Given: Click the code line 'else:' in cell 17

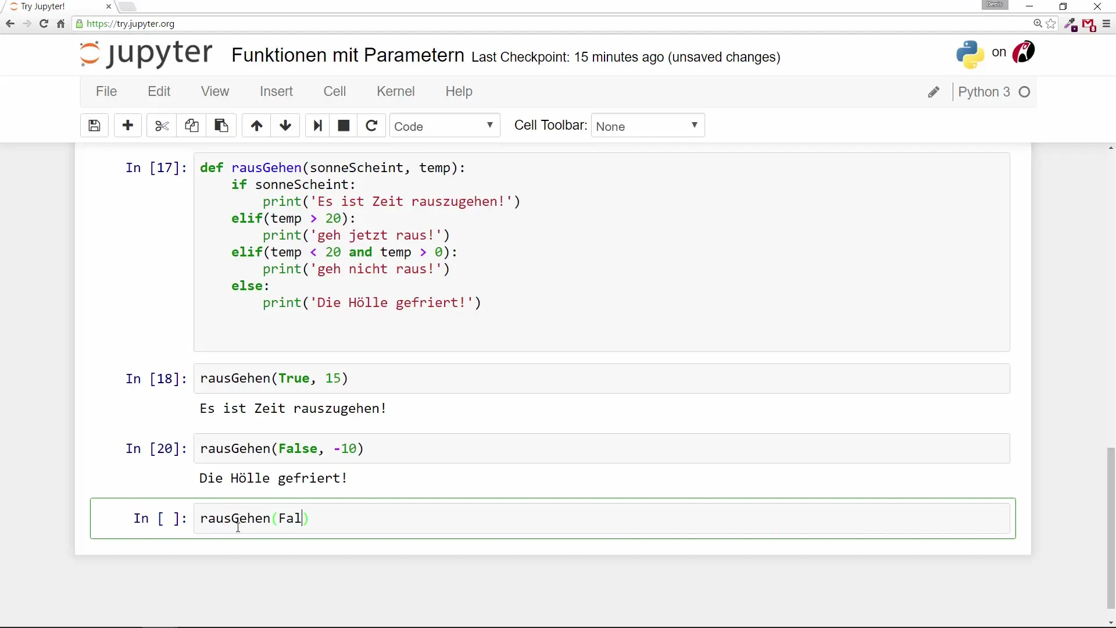Looking at the screenshot, I should point(251,286).
